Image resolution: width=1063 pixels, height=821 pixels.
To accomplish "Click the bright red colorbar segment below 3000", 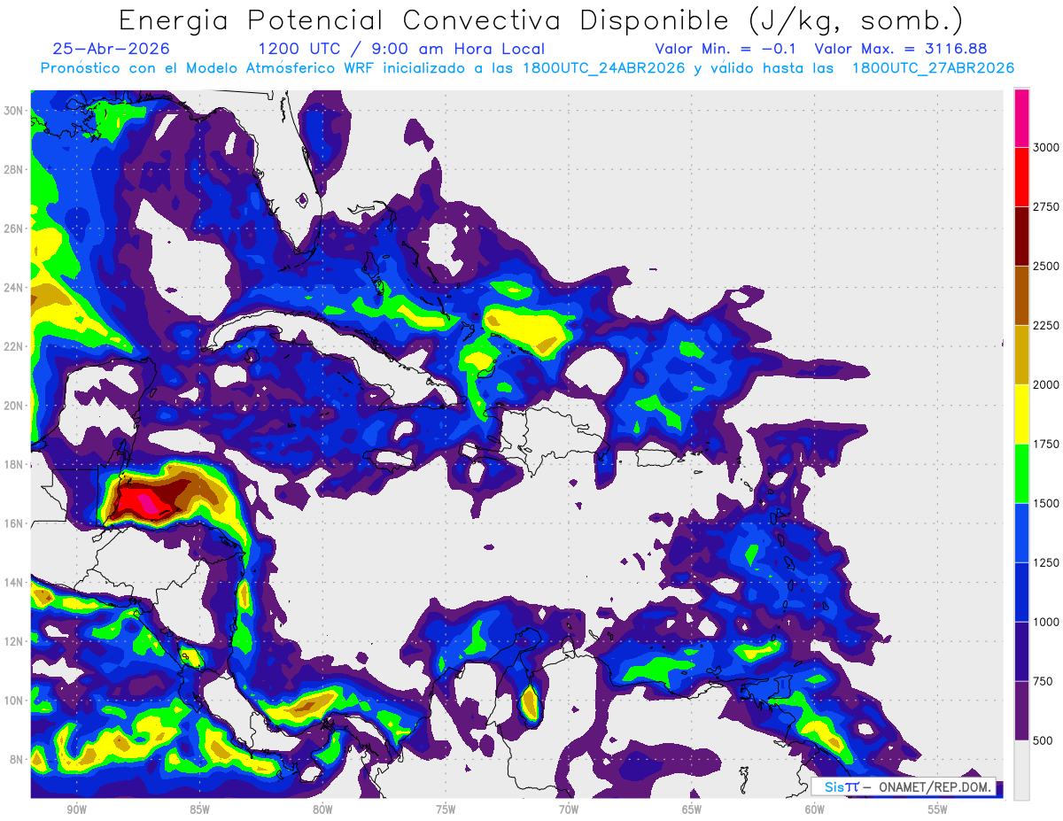I will [x=1021, y=176].
